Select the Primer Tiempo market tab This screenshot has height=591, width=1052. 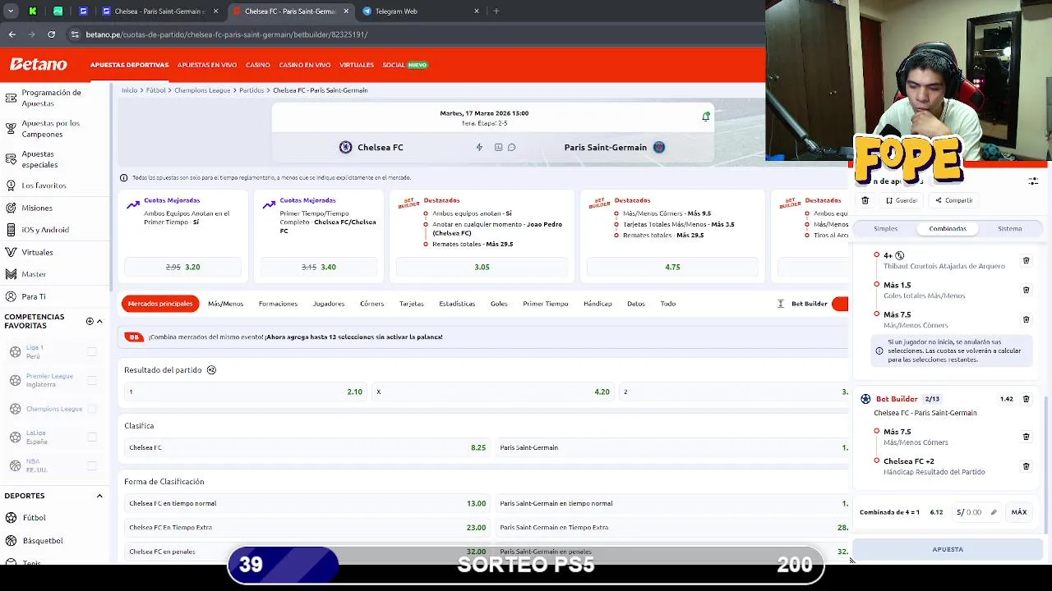(x=545, y=304)
